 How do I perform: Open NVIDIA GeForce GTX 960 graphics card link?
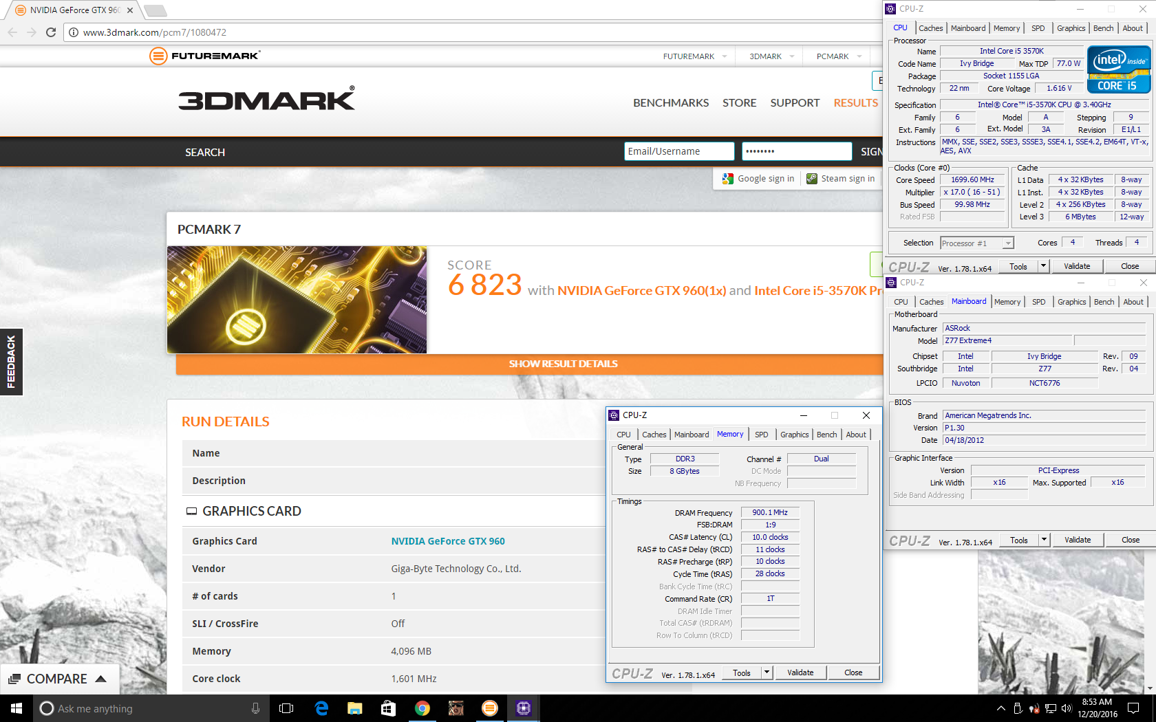tap(448, 541)
